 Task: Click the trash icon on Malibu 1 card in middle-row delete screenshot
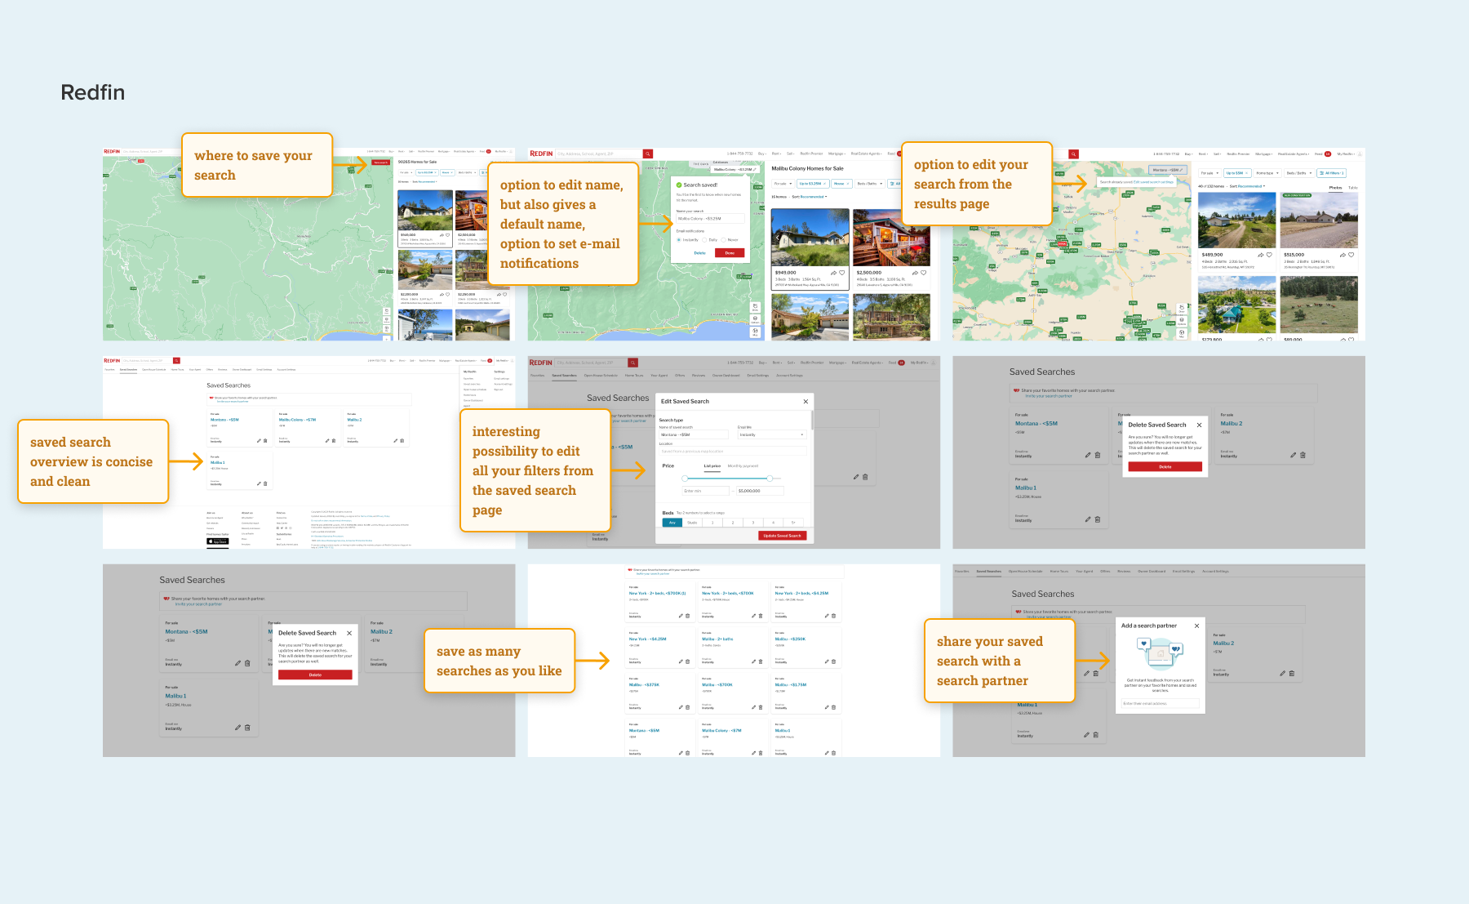pyautogui.click(x=1098, y=519)
